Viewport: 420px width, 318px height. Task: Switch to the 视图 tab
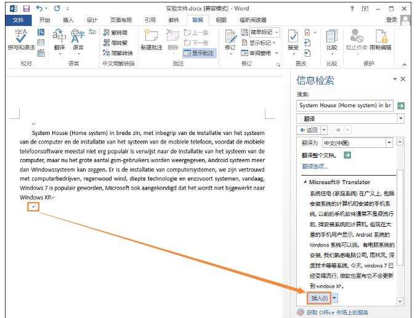point(221,20)
